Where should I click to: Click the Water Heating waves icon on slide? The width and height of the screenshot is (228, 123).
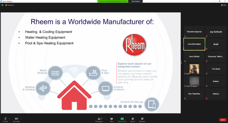point(55,73)
